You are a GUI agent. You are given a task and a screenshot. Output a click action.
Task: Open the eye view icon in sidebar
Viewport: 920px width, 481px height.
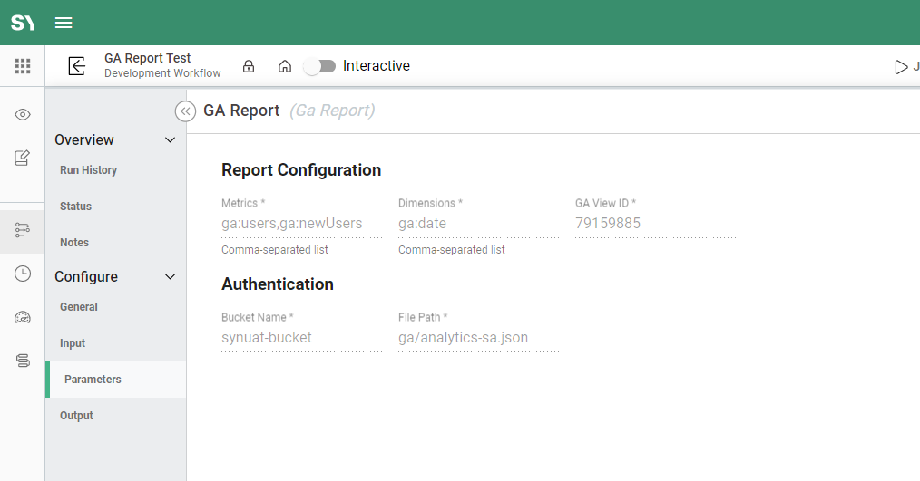23,114
